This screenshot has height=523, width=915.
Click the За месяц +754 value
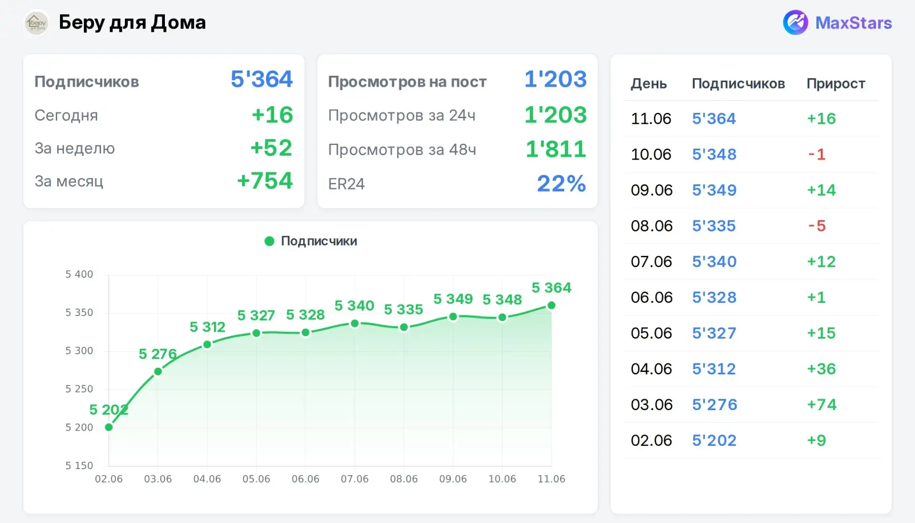pos(265,181)
